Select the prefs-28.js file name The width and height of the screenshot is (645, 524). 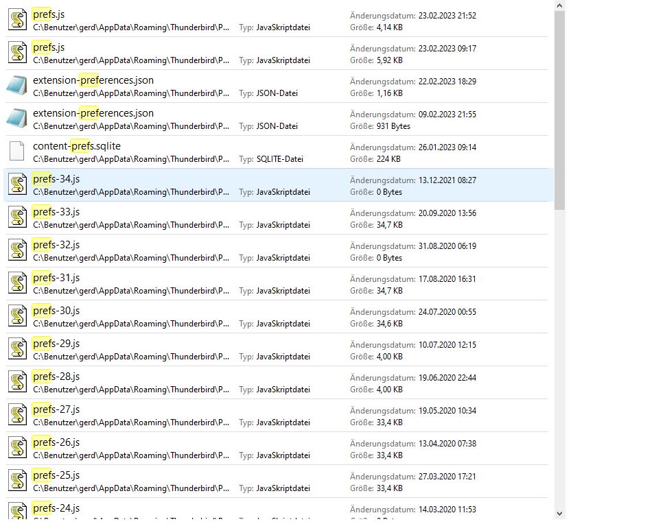pyautogui.click(x=56, y=377)
